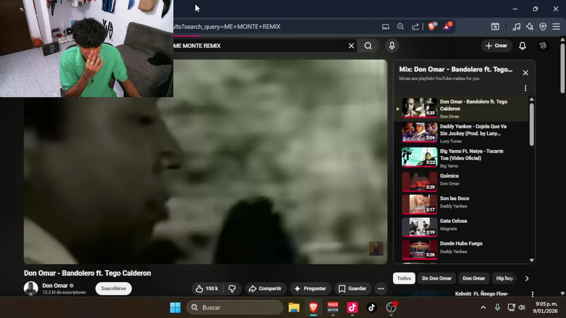Viewport: 566px width, 318px height.
Task: Select Son las Doce in playlist
Action: point(461,204)
